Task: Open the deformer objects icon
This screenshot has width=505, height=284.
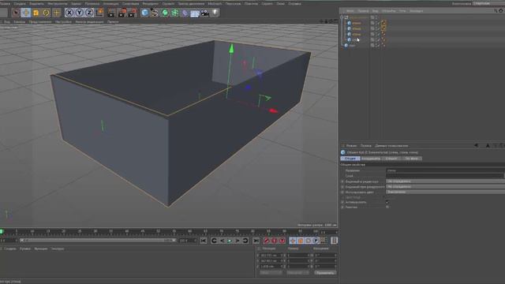Action: click(x=185, y=13)
